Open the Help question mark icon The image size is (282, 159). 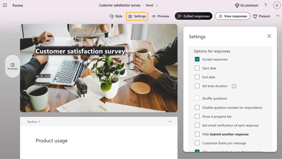(x=265, y=5)
